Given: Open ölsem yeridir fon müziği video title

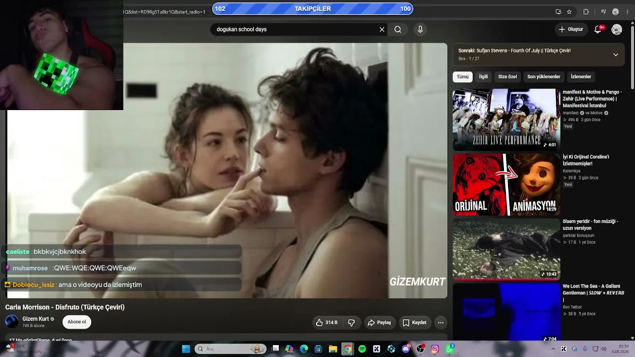Looking at the screenshot, I should pyautogui.click(x=590, y=225).
